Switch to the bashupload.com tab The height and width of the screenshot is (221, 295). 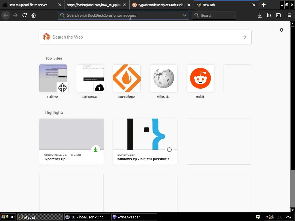click(x=97, y=5)
